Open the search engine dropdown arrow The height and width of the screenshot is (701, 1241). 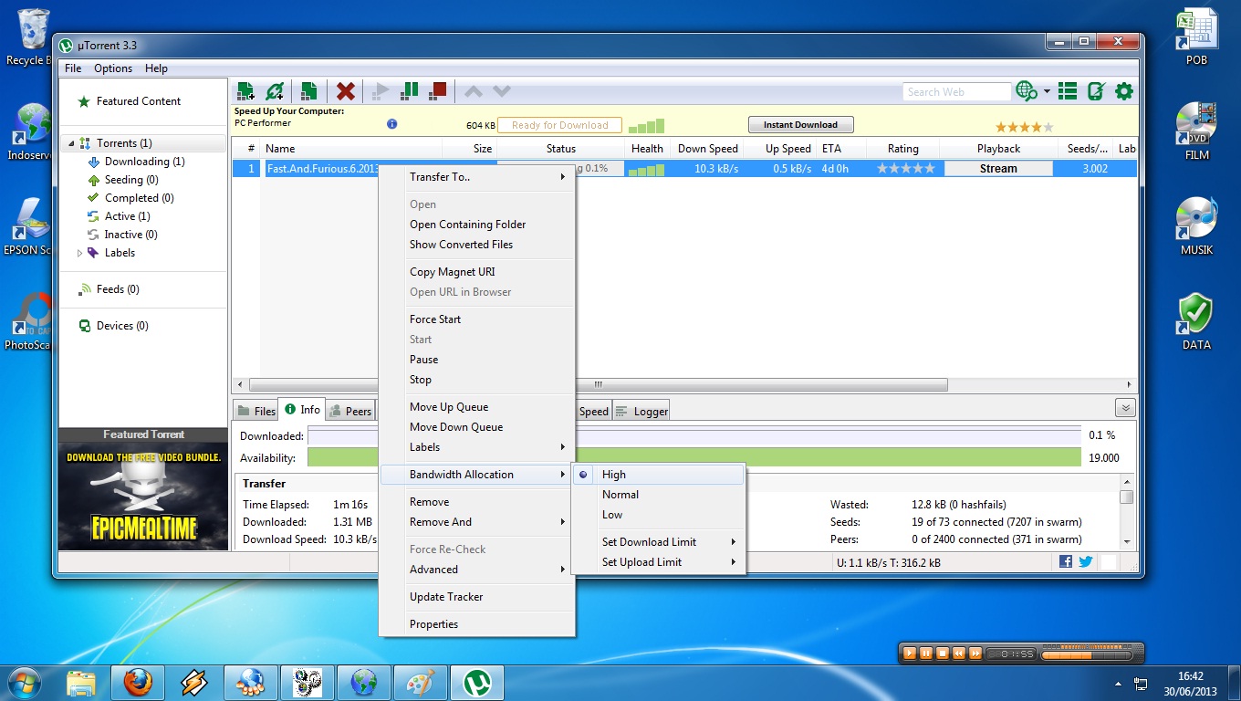coord(1047,91)
